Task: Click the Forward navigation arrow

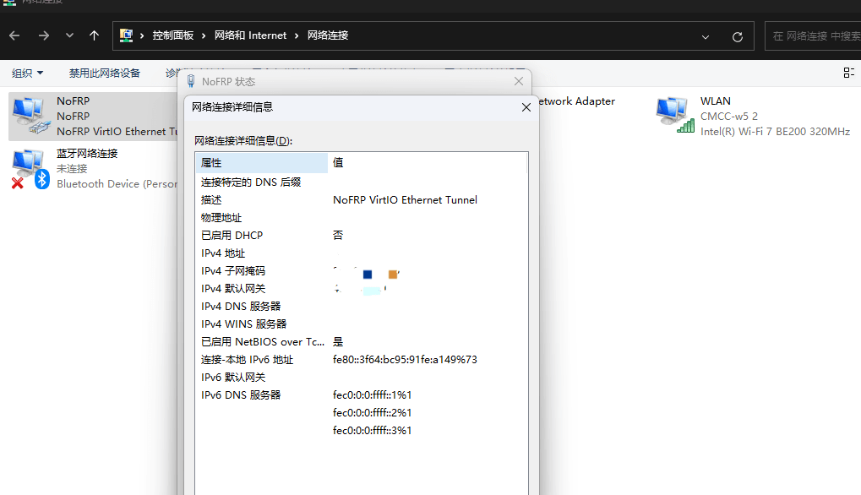Action: [x=43, y=35]
